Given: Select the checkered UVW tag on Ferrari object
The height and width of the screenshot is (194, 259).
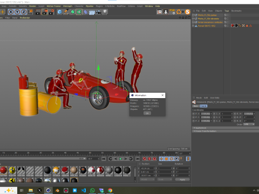Looking at the screenshot, I should coord(243,26).
